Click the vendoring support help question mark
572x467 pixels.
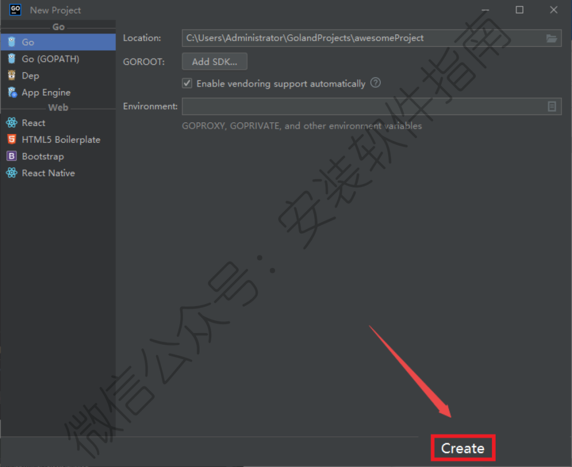point(376,83)
